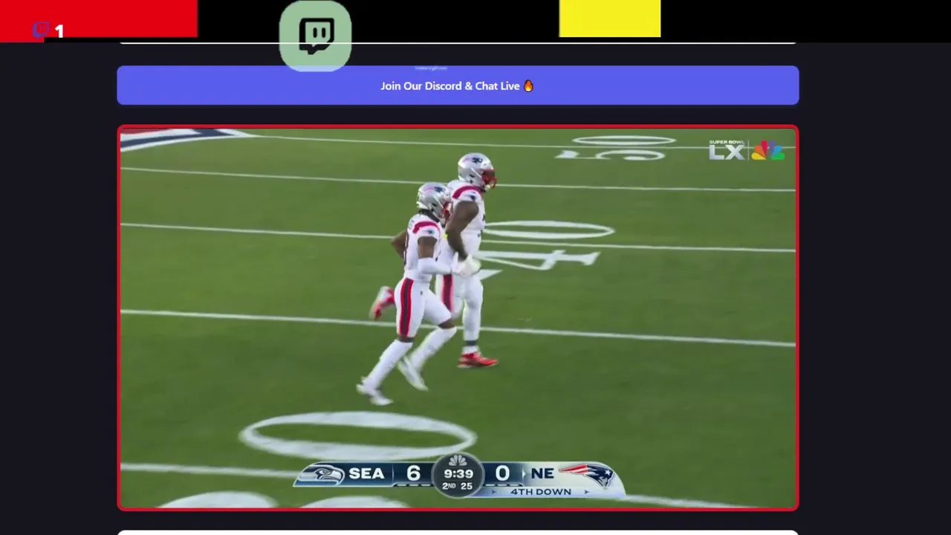Click the Super Bowl LX NBC logo
Viewport: 951px width, 535px height.
pyautogui.click(x=747, y=149)
